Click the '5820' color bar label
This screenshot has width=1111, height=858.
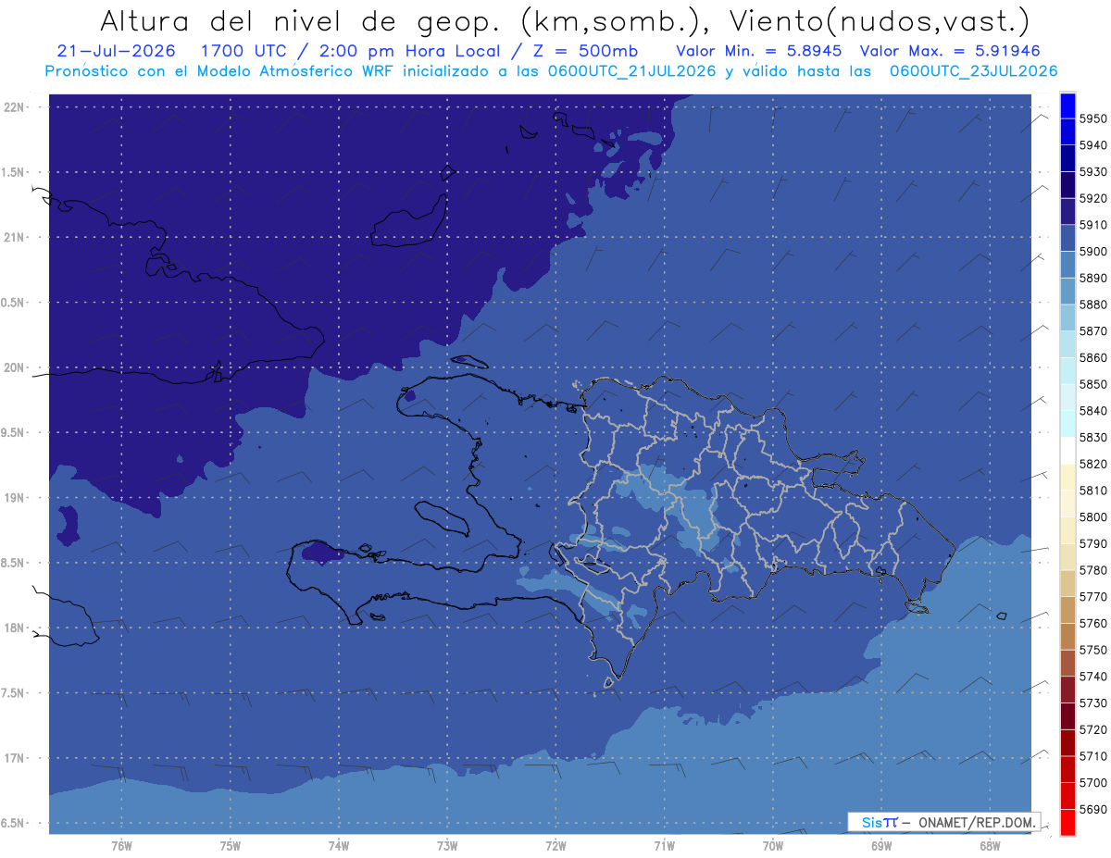[x=1092, y=464]
